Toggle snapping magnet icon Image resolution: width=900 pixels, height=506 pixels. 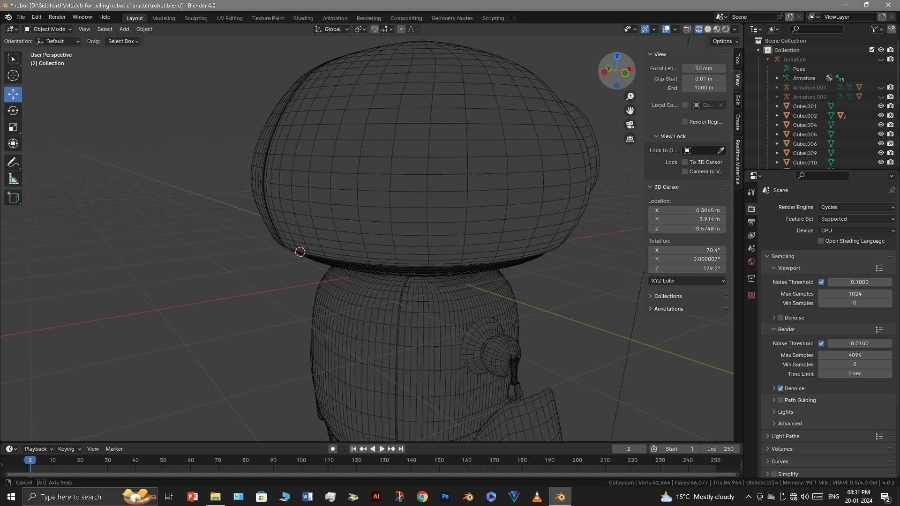(375, 29)
